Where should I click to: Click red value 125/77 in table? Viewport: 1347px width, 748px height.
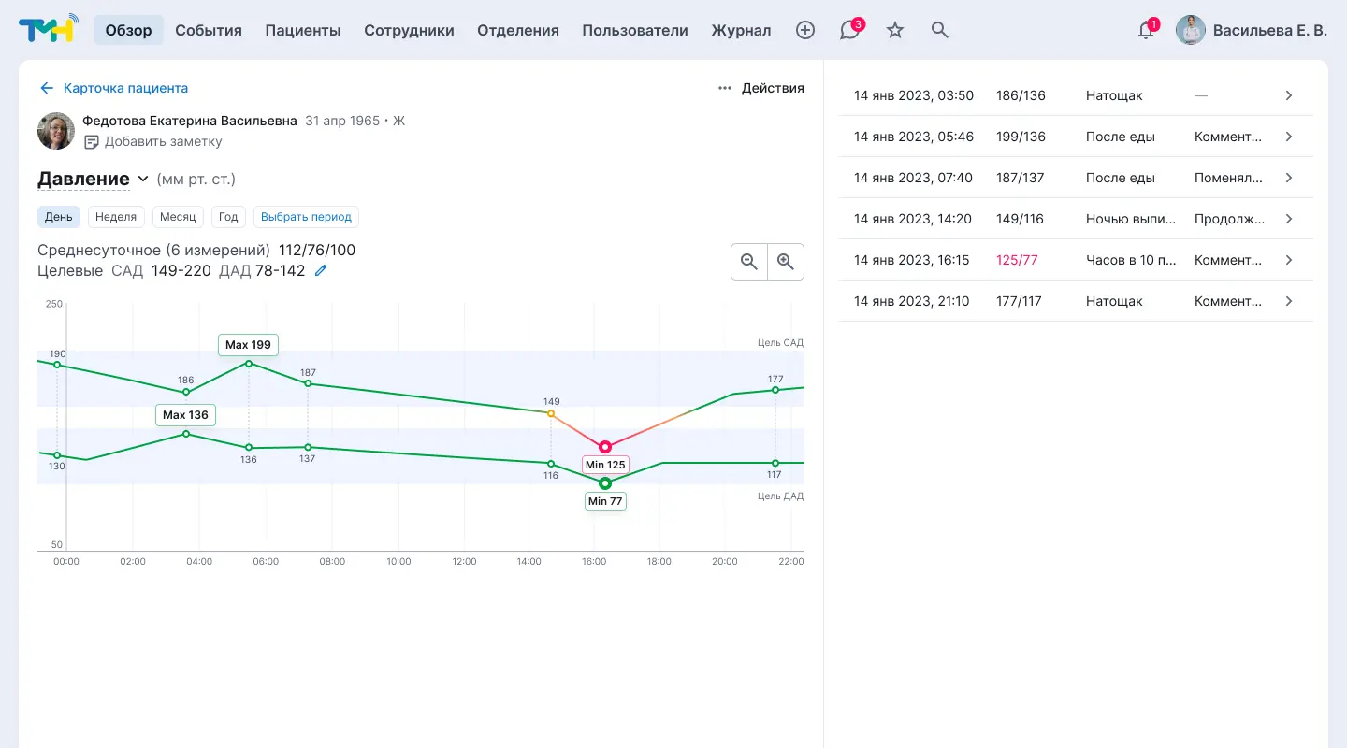[1017, 260]
